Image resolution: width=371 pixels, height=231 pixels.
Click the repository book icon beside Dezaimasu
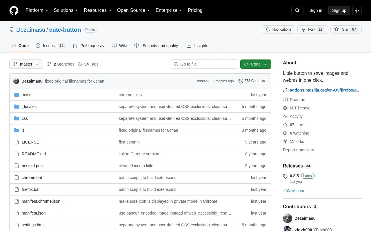point(12,30)
